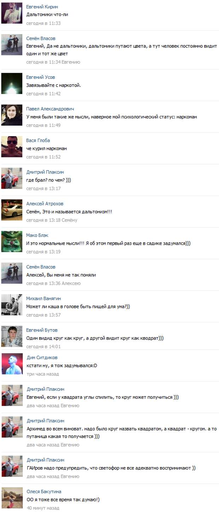Open the timestamp 40 минут назад
Viewport: 219px width, 513px height.
43,508
